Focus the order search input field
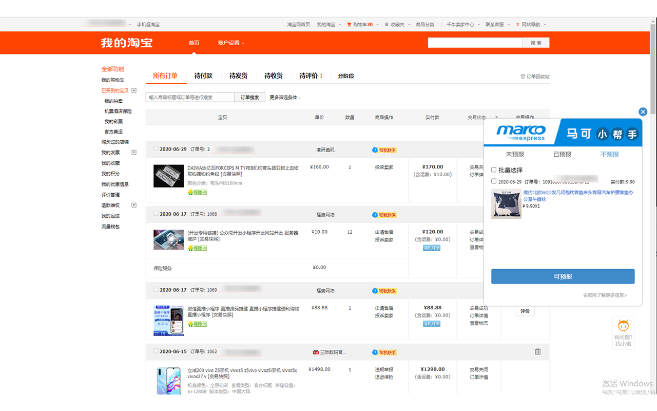 [x=190, y=97]
